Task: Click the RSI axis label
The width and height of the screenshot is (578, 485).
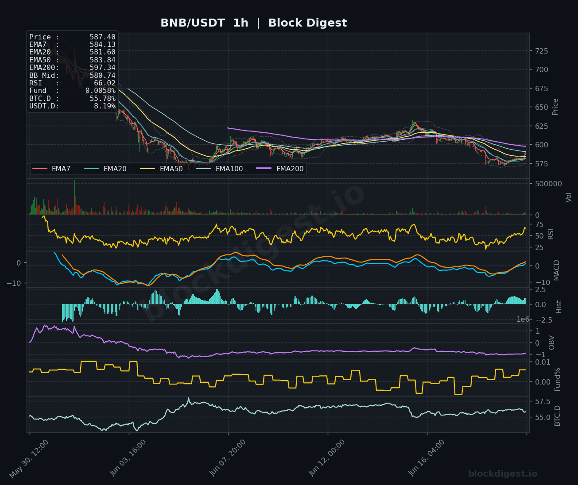Action: pyautogui.click(x=551, y=234)
